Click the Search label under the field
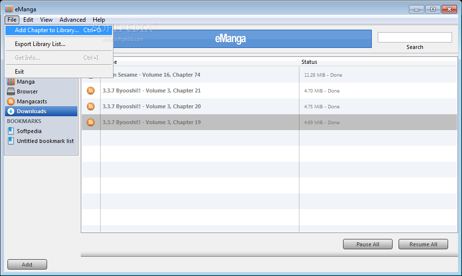Screen dimensions: 462x276 pyautogui.click(x=414, y=47)
